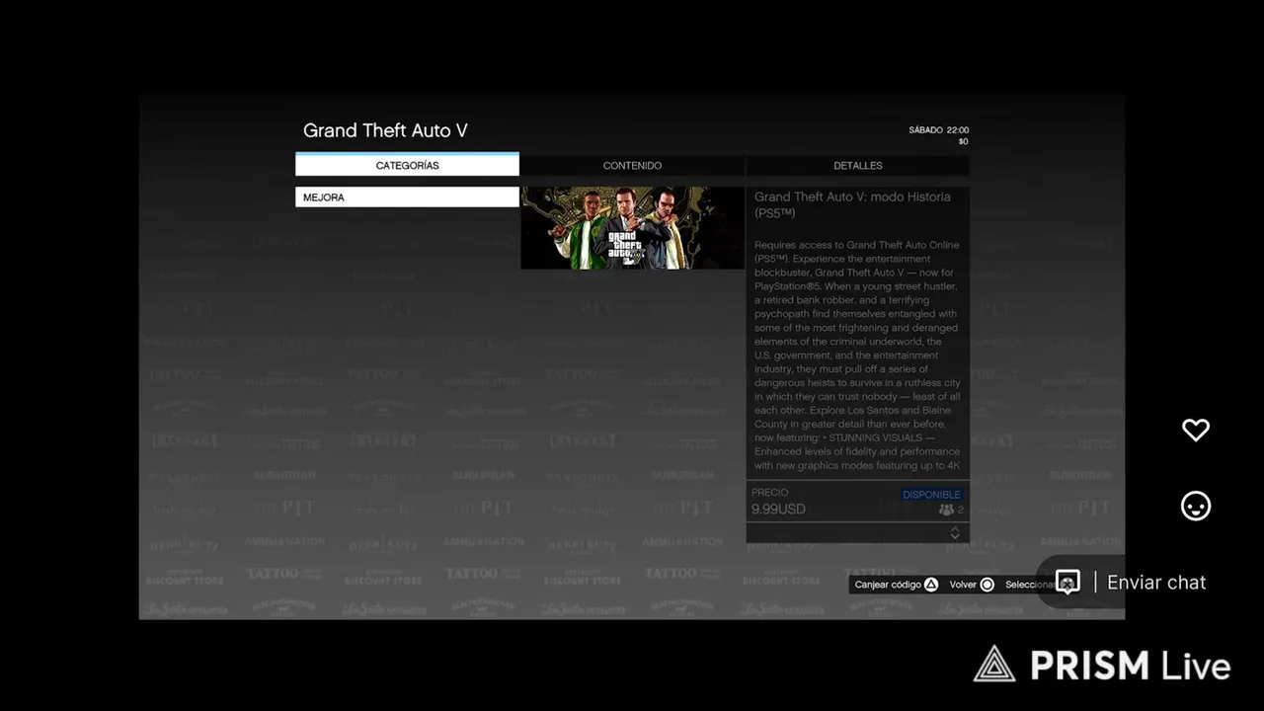
Task: Click the Grand Theft Auto V store title
Action: [385, 130]
